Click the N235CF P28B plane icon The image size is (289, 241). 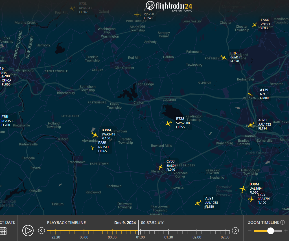tap(93, 148)
